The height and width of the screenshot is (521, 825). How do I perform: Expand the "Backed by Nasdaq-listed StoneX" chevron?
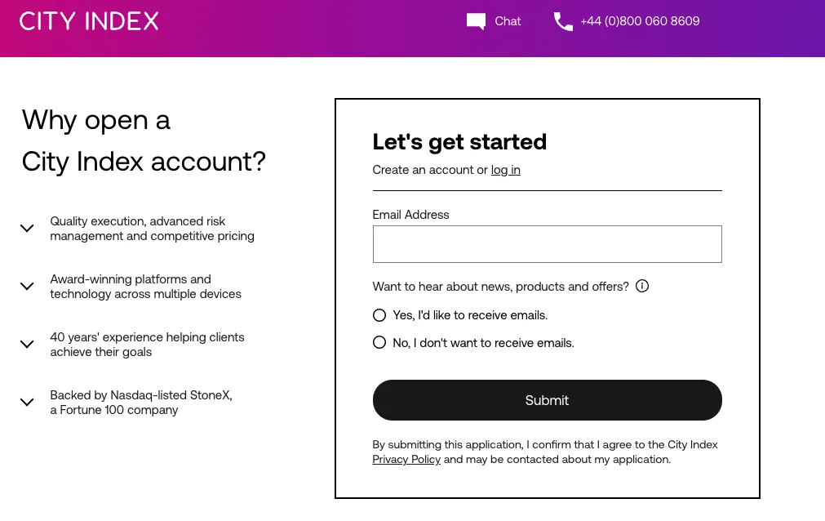tap(27, 403)
